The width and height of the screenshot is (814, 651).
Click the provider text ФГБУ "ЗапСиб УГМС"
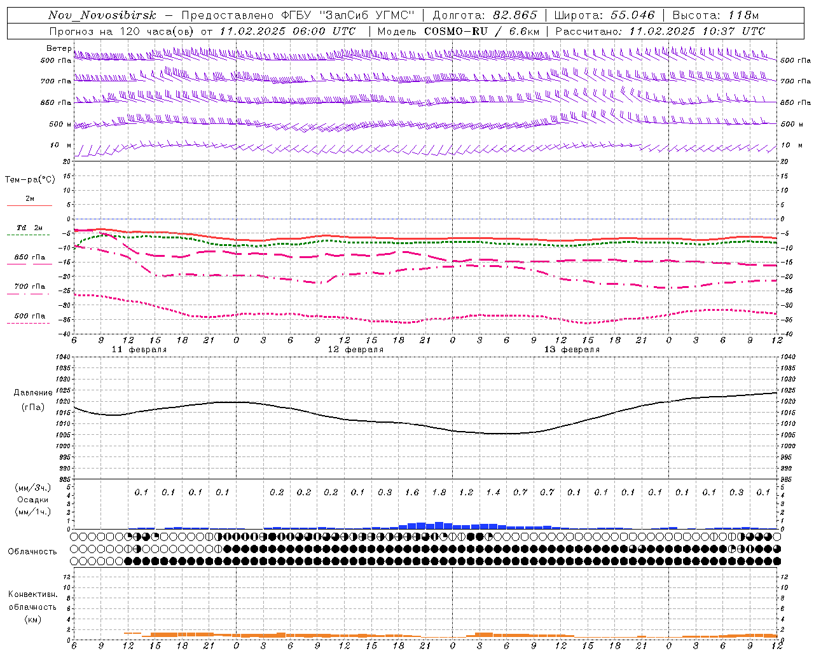pos(348,16)
